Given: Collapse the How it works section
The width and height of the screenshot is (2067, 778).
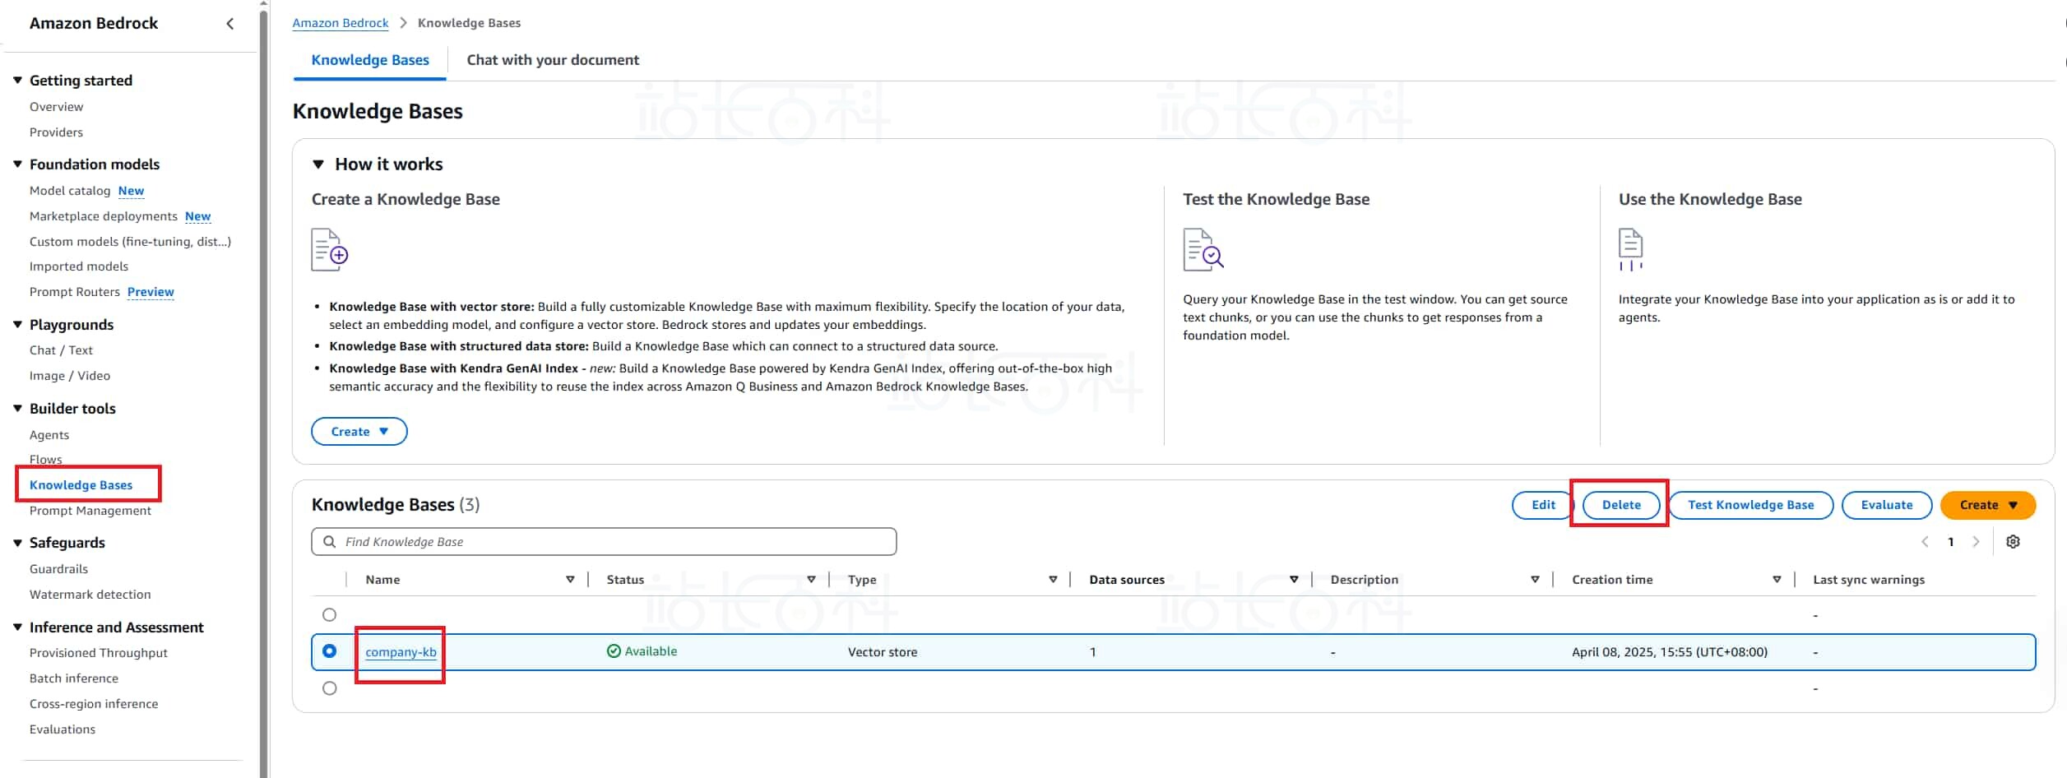Looking at the screenshot, I should click(318, 164).
